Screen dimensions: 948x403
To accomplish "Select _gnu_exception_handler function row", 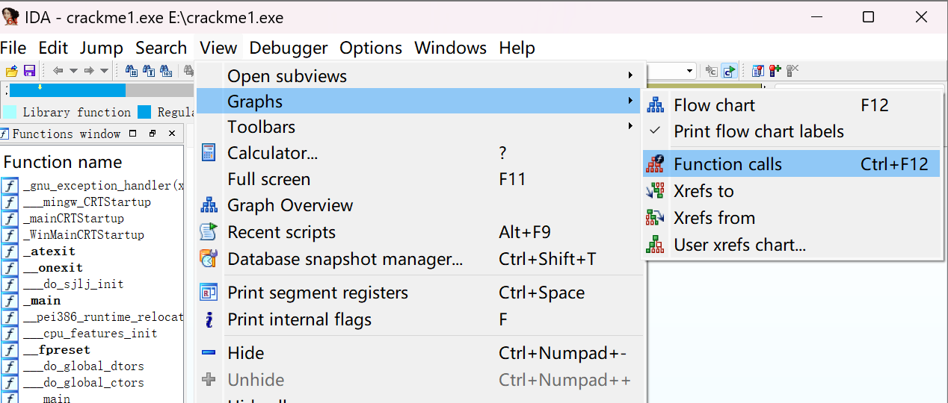I will tap(92, 185).
